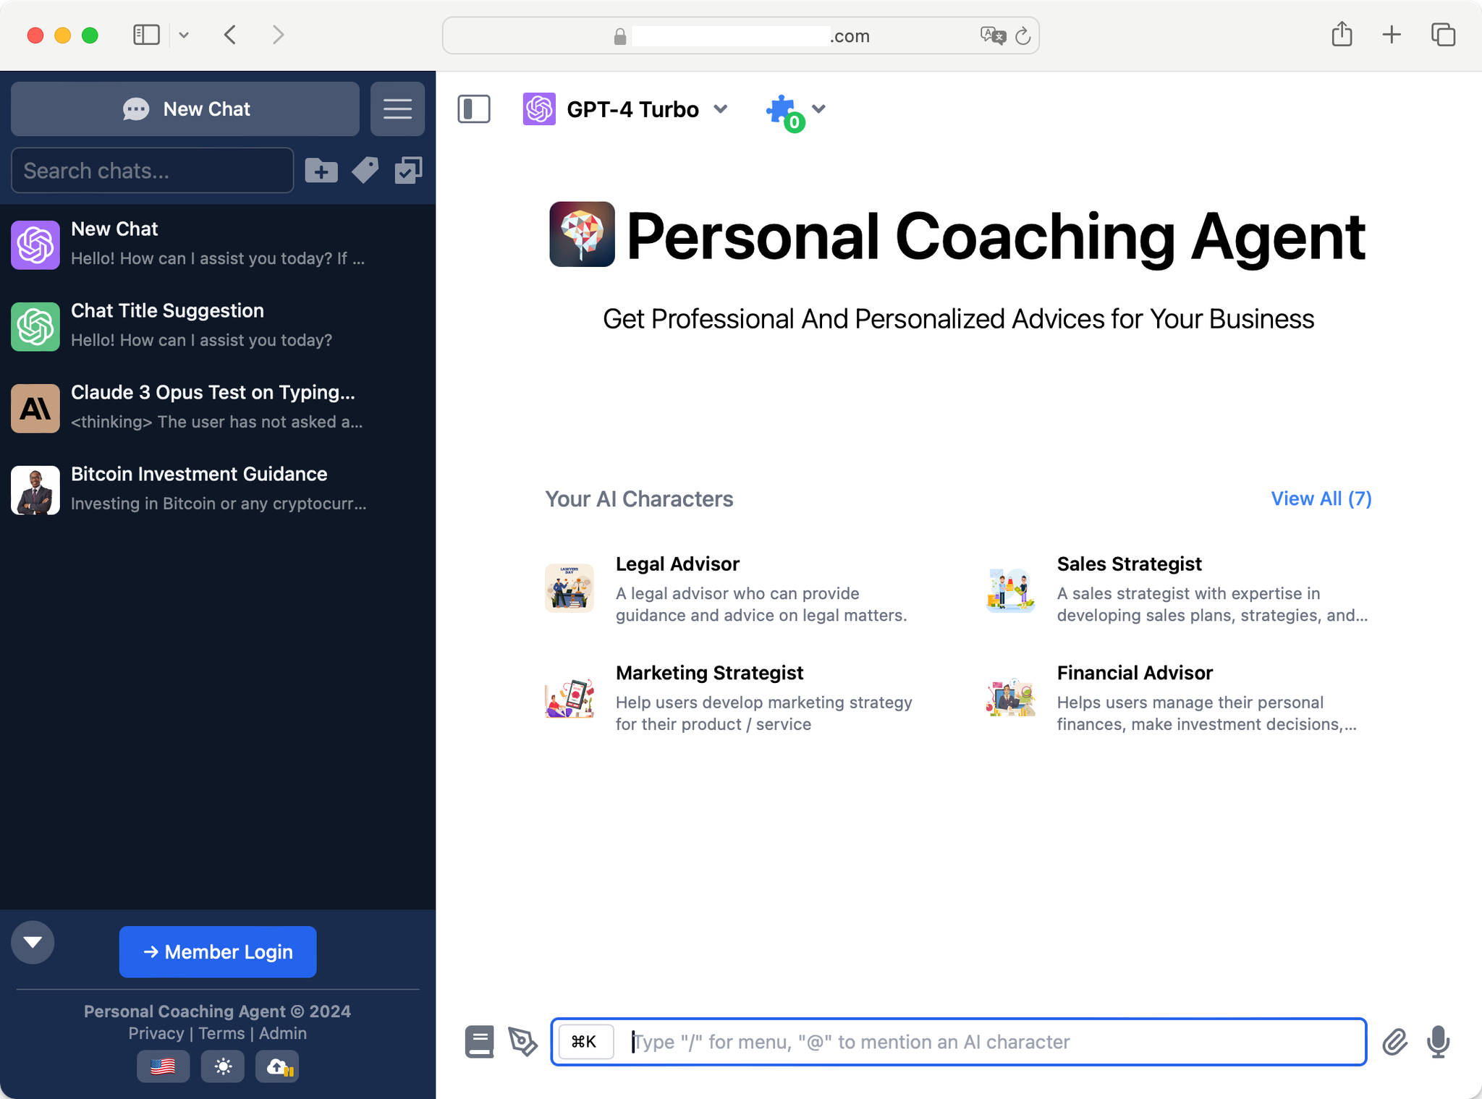Open the prompt library book icon

(x=479, y=1042)
